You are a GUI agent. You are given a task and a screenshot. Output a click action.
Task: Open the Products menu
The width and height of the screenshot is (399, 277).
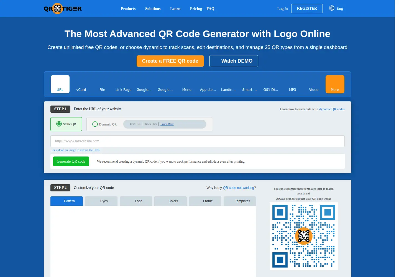[128, 9]
